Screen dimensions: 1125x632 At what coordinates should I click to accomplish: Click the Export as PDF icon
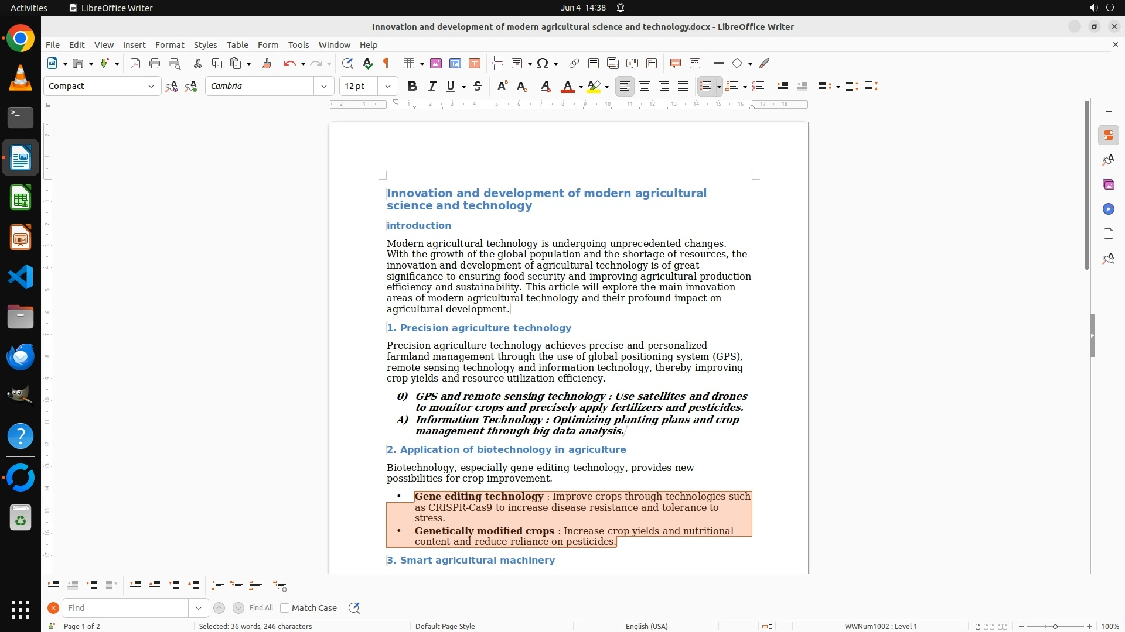click(x=135, y=63)
